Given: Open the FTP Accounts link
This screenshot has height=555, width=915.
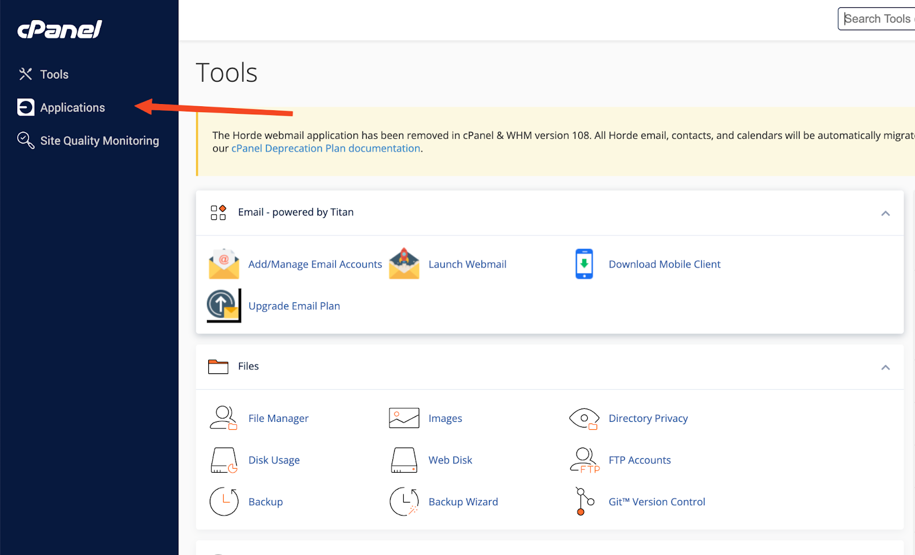Looking at the screenshot, I should pos(639,460).
